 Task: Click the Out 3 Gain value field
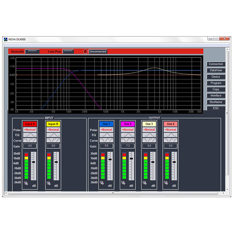coord(149,146)
